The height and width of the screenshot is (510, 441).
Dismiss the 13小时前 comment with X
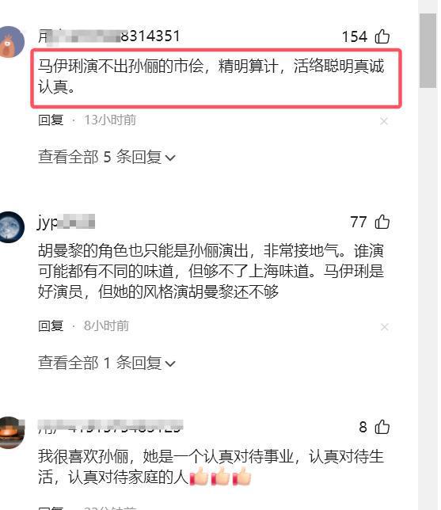tap(384, 121)
